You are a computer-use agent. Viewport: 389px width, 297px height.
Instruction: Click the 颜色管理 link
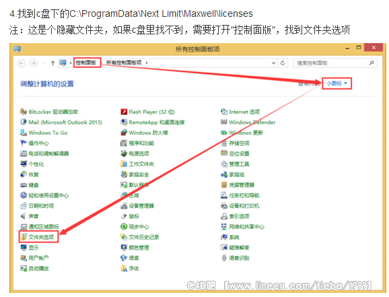point(139,248)
